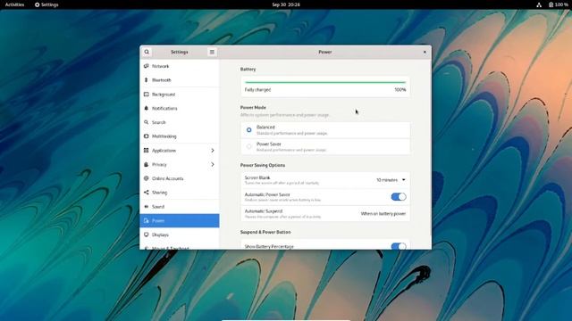This screenshot has width=572, height=321.
Task: Click the Notifications bell icon
Action: coord(147,108)
